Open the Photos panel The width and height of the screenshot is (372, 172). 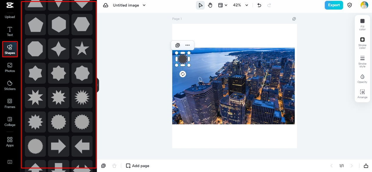point(10,67)
